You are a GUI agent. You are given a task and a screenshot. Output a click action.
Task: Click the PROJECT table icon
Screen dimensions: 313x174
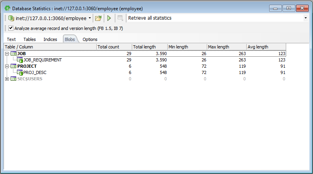point(13,66)
